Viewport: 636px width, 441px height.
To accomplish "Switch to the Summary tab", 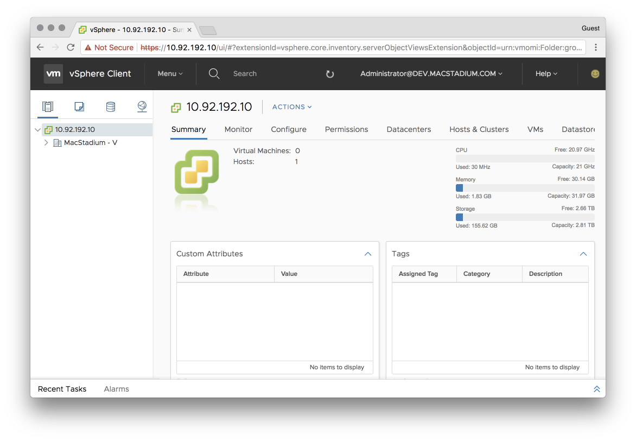I will click(189, 130).
